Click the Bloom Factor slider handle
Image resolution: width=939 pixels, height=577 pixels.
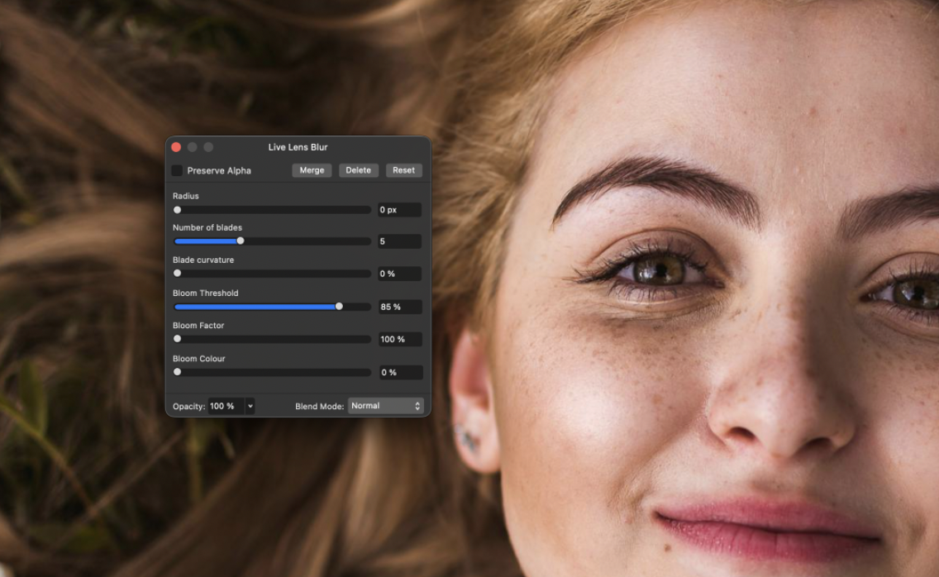pos(177,339)
